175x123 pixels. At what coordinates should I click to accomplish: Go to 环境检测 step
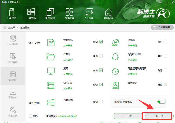tap(13, 40)
